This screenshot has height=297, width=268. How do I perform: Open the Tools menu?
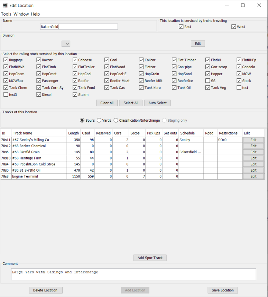coord(6,14)
